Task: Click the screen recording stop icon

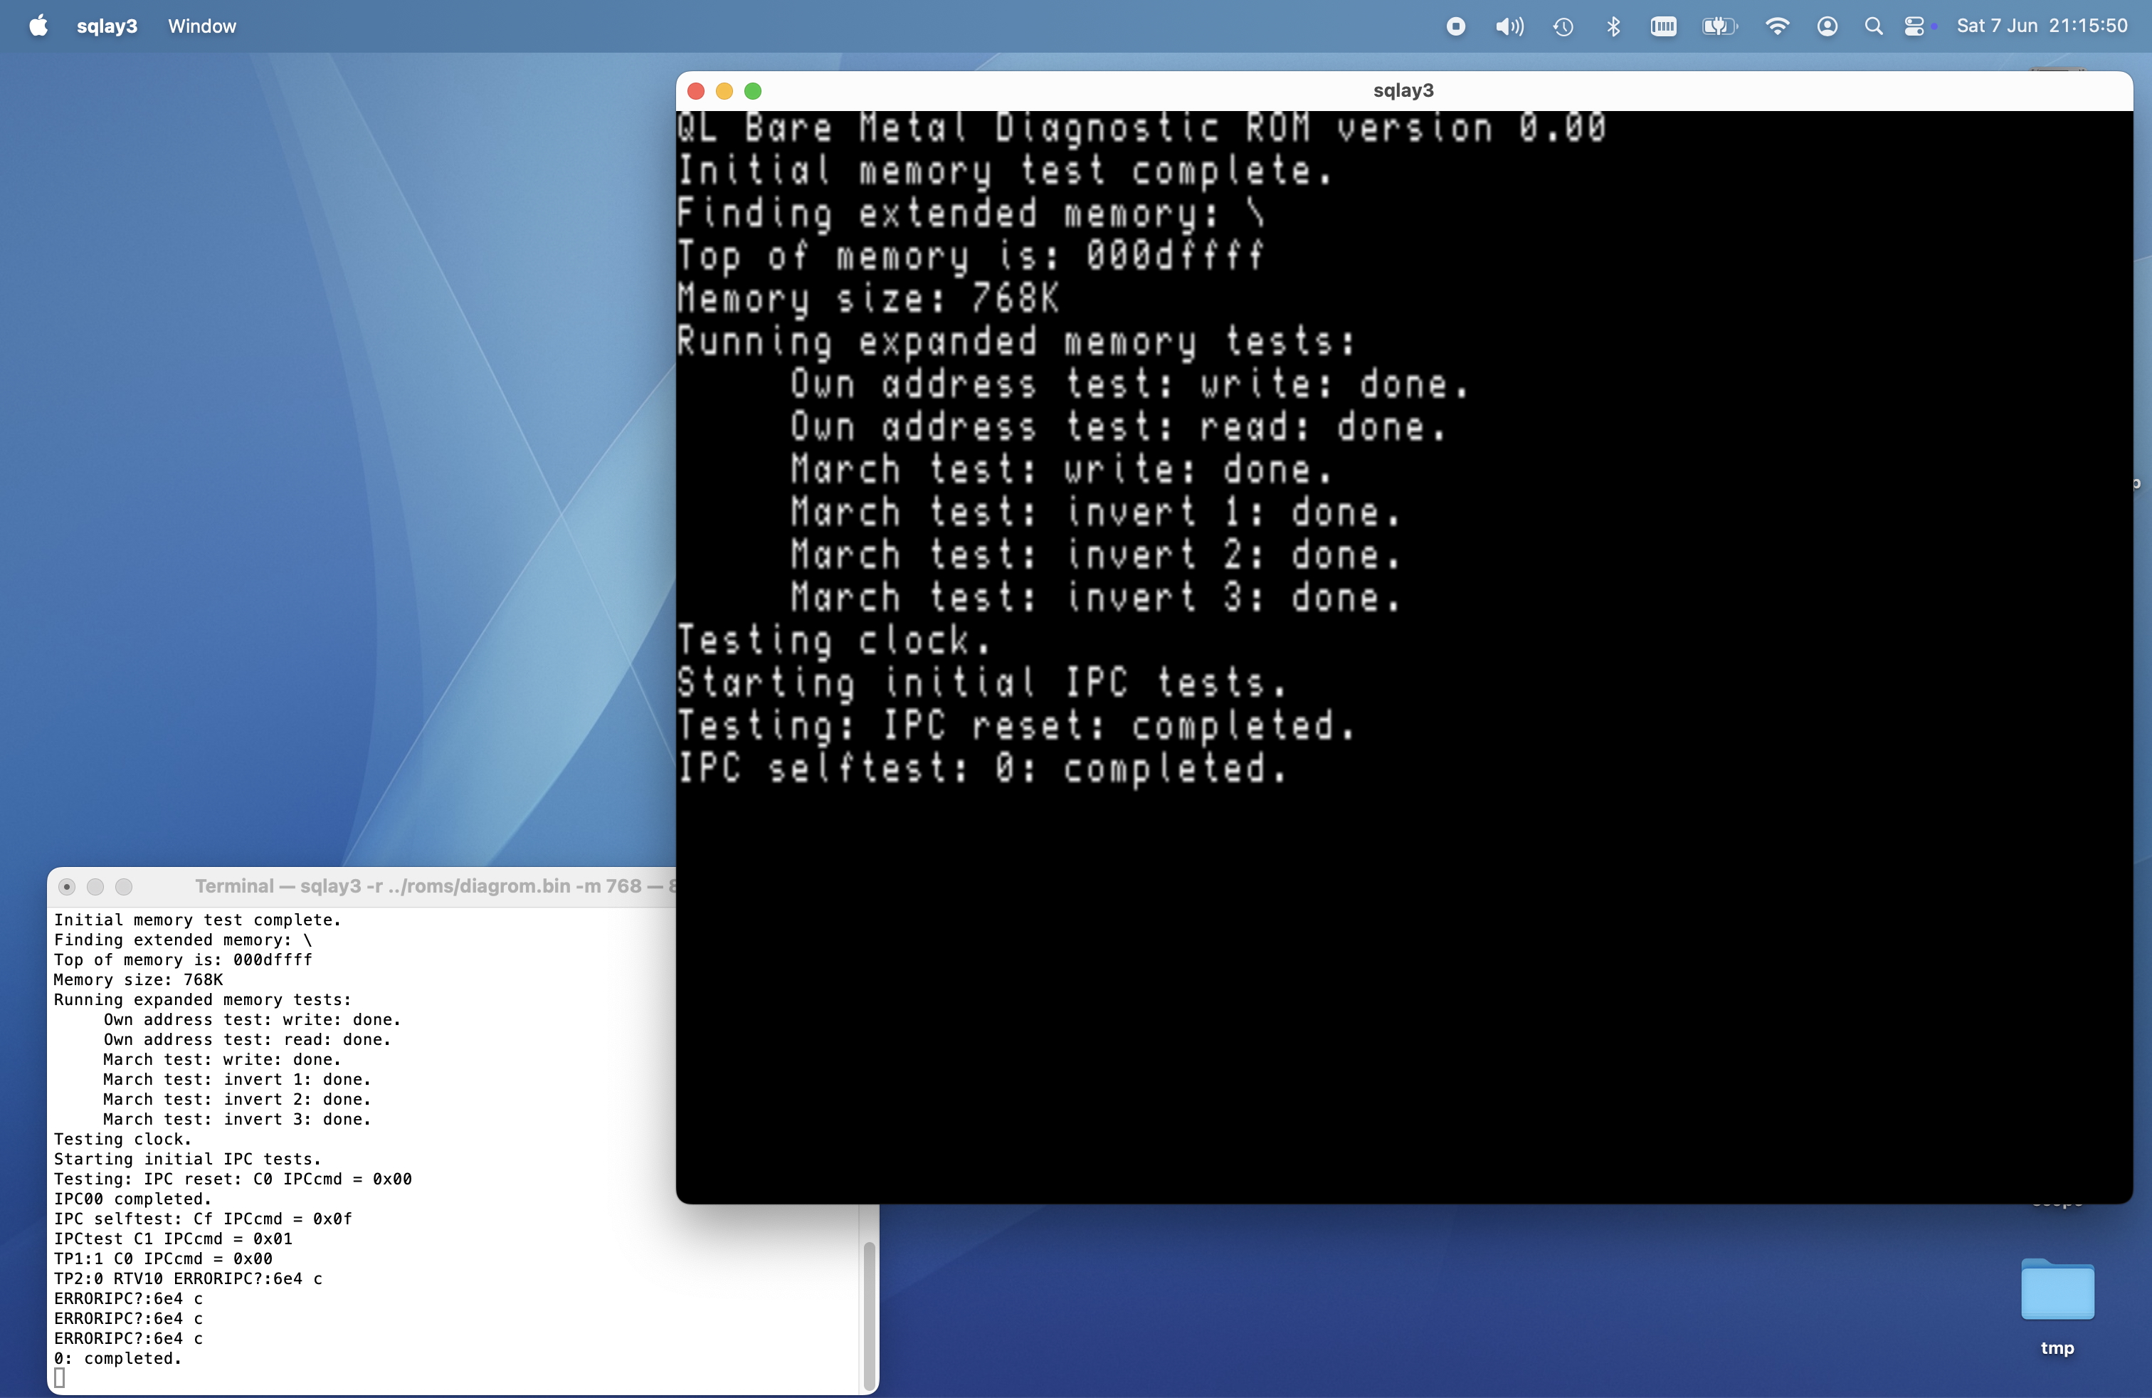Action: click(1456, 26)
